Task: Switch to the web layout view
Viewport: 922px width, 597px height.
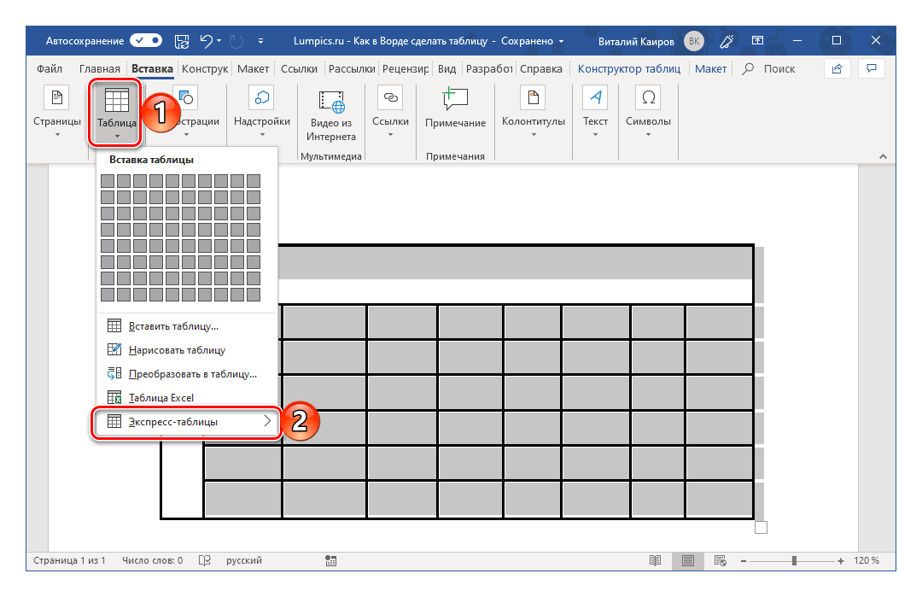Action: (721, 561)
